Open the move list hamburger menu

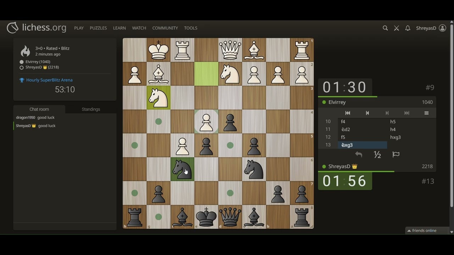[x=426, y=113]
